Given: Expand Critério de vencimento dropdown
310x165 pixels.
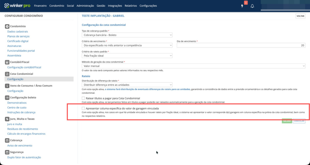Looking at the screenshot, I should (127, 45).
